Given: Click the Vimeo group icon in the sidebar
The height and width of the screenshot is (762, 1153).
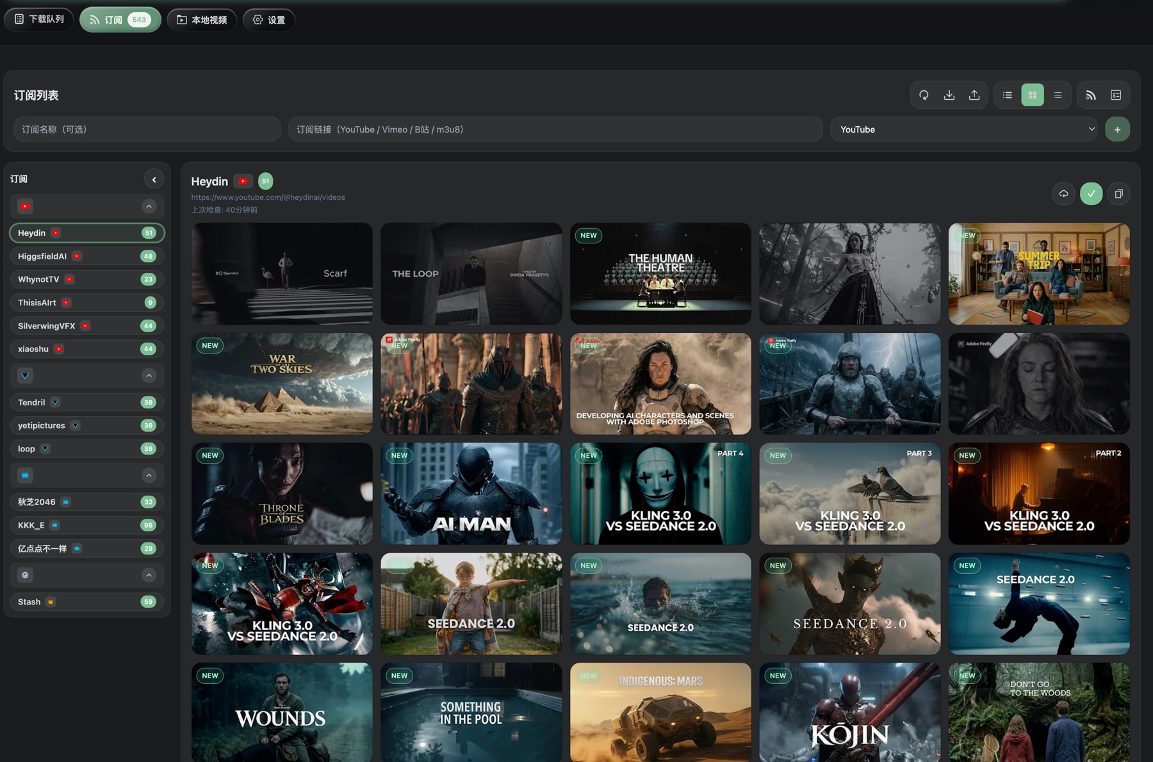Looking at the screenshot, I should (25, 376).
